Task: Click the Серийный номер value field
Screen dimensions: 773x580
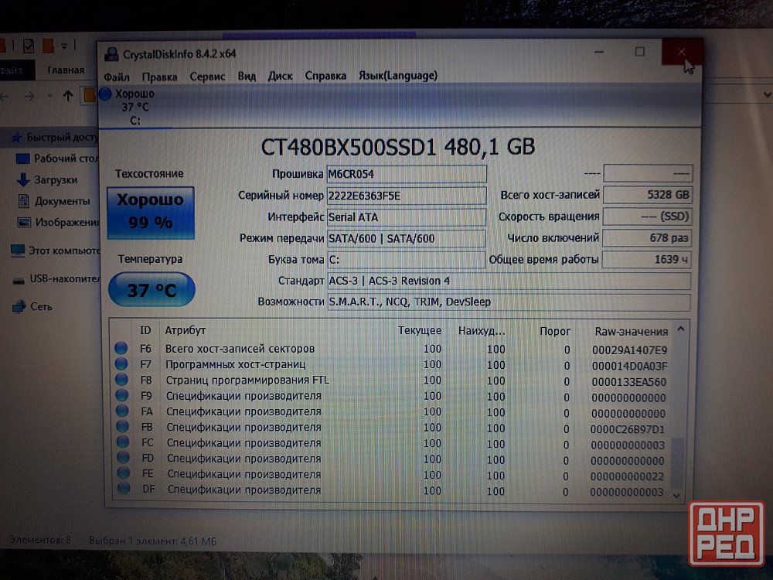Action: pos(406,196)
